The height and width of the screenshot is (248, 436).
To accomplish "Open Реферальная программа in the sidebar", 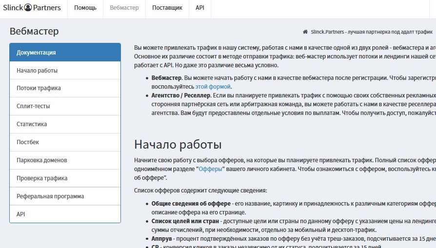I will pyautogui.click(x=65, y=196).
